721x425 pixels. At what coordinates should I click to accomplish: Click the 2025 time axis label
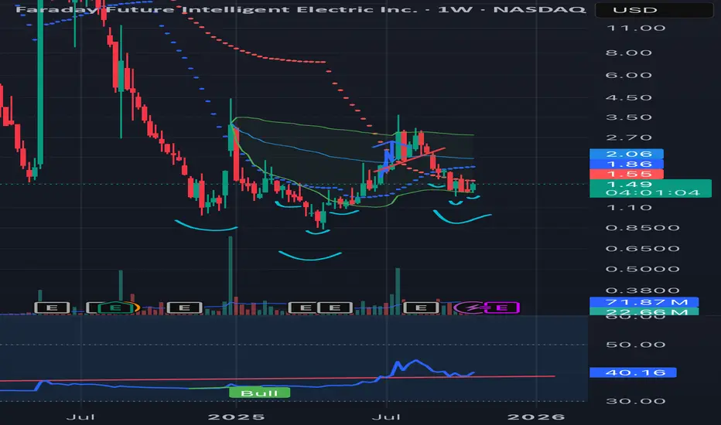[x=236, y=416]
